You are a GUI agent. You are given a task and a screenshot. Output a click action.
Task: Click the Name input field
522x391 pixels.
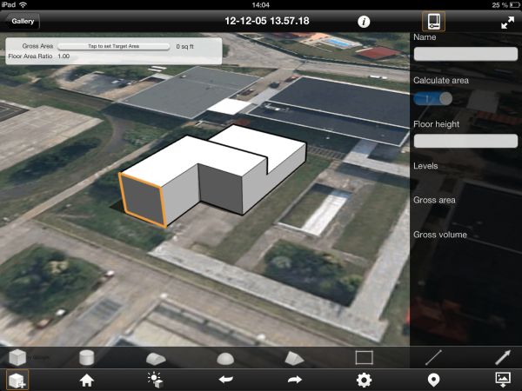[x=465, y=55]
